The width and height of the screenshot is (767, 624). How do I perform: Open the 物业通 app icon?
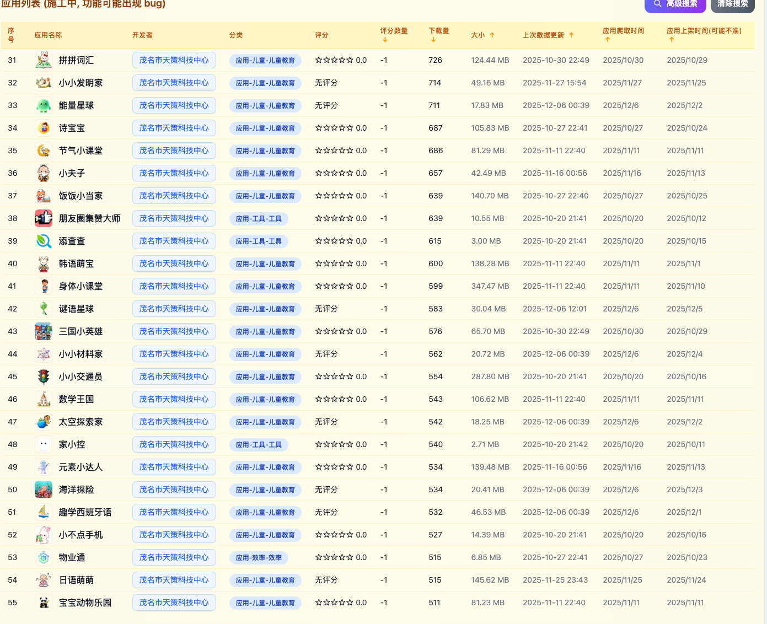[x=44, y=557]
